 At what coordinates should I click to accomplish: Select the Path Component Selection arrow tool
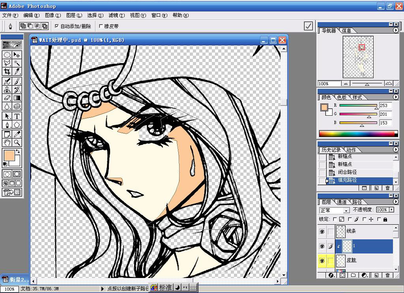point(7,116)
